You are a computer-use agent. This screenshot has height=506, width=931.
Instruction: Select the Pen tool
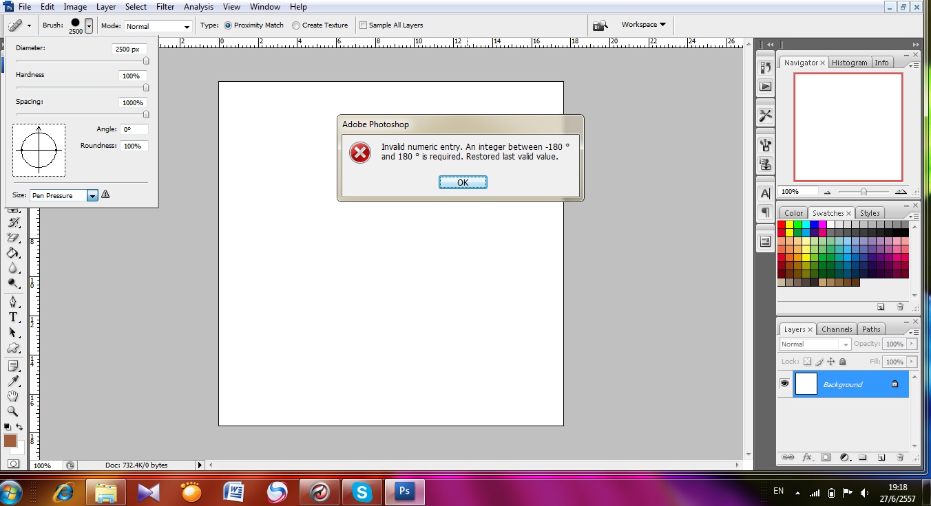point(12,301)
